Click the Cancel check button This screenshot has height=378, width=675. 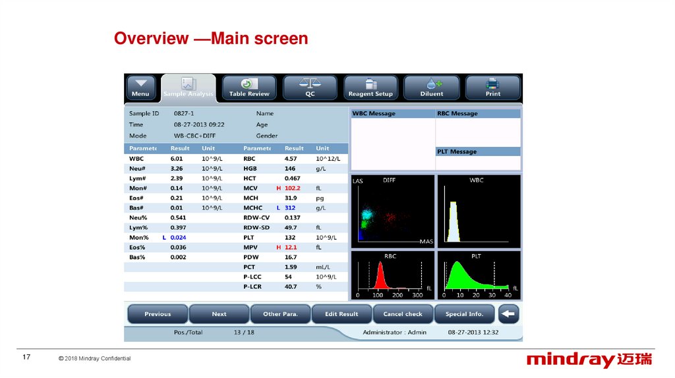tap(403, 314)
